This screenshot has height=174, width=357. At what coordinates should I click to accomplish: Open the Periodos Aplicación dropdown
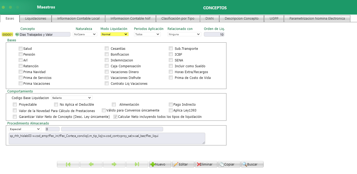tap(147, 34)
